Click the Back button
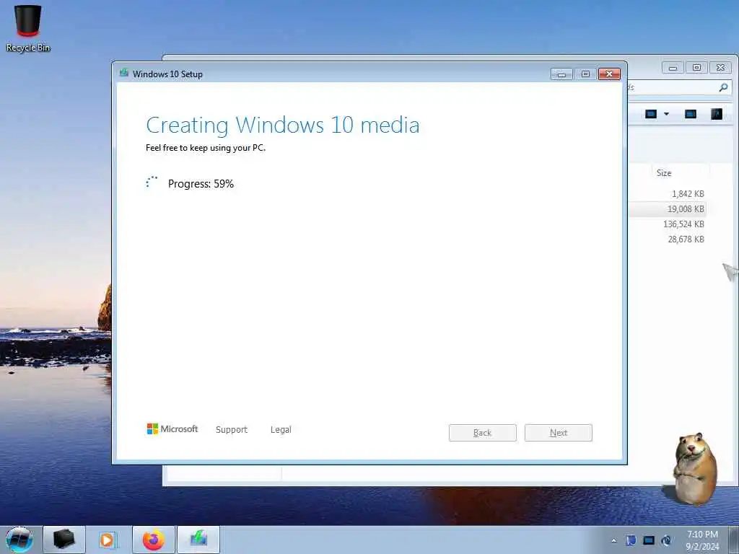Viewport: 739px width, 554px height. coord(483,433)
